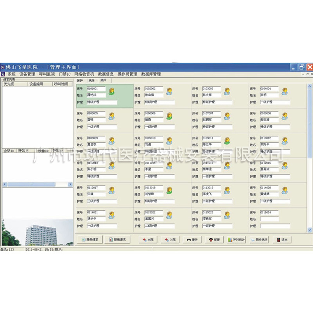Click patient icon for bed 0104004
This screenshot has height=313, width=313.
point(285,91)
